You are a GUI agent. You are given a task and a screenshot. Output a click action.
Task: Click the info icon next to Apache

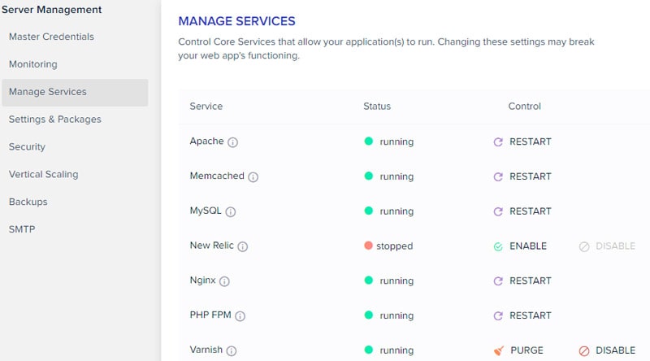click(x=232, y=142)
